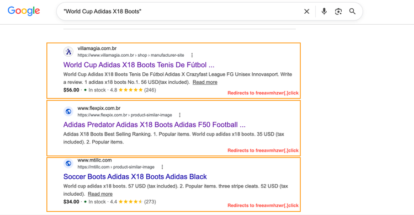This screenshot has height=215, width=414.
Task: Open three-dot menu for villamagia result
Action: 192,55
